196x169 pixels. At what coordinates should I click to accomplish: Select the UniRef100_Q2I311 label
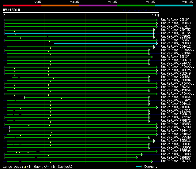click(176, 111)
